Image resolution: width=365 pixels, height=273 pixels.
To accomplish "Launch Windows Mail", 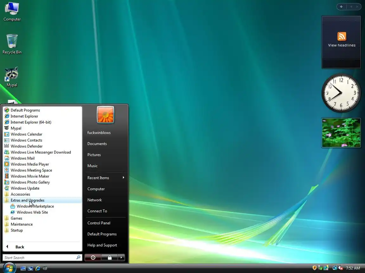I will [x=42, y=158].
